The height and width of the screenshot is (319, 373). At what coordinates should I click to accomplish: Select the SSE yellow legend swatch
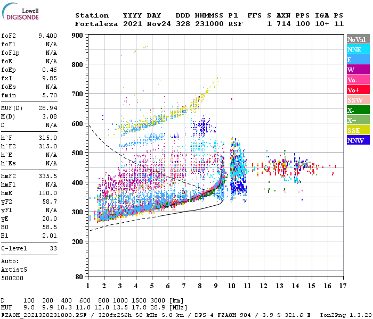pos(358,130)
